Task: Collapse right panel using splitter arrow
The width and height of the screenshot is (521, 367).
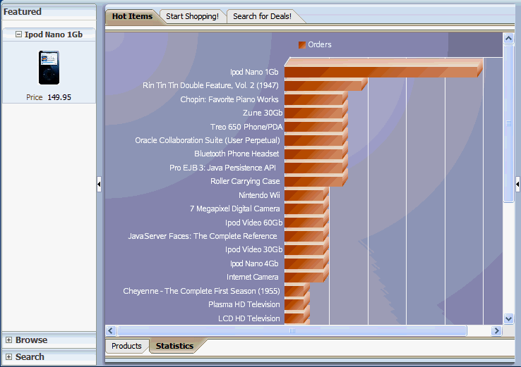Action: tap(517, 184)
